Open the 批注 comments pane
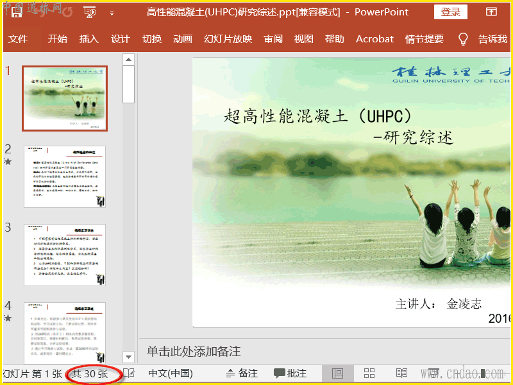 click(x=290, y=373)
